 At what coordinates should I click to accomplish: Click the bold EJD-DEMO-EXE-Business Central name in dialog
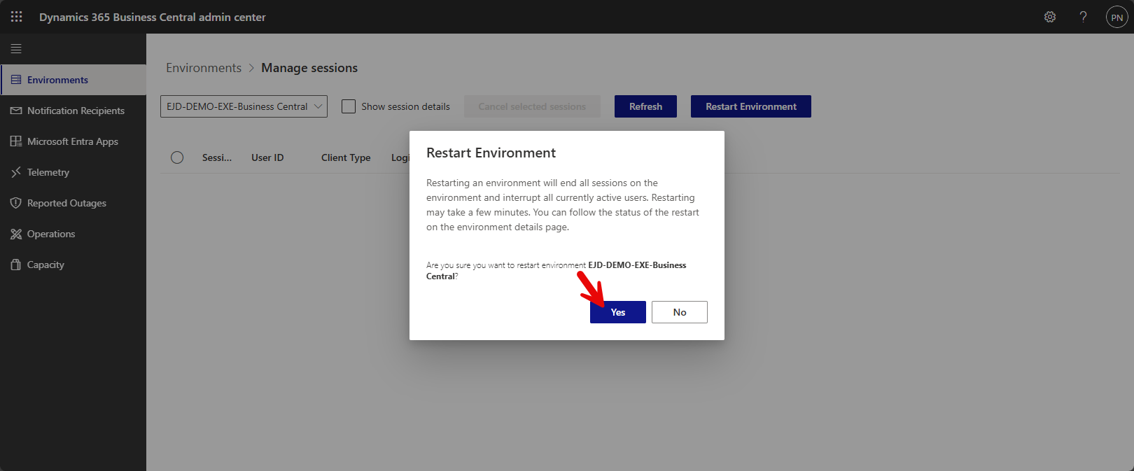556,271
